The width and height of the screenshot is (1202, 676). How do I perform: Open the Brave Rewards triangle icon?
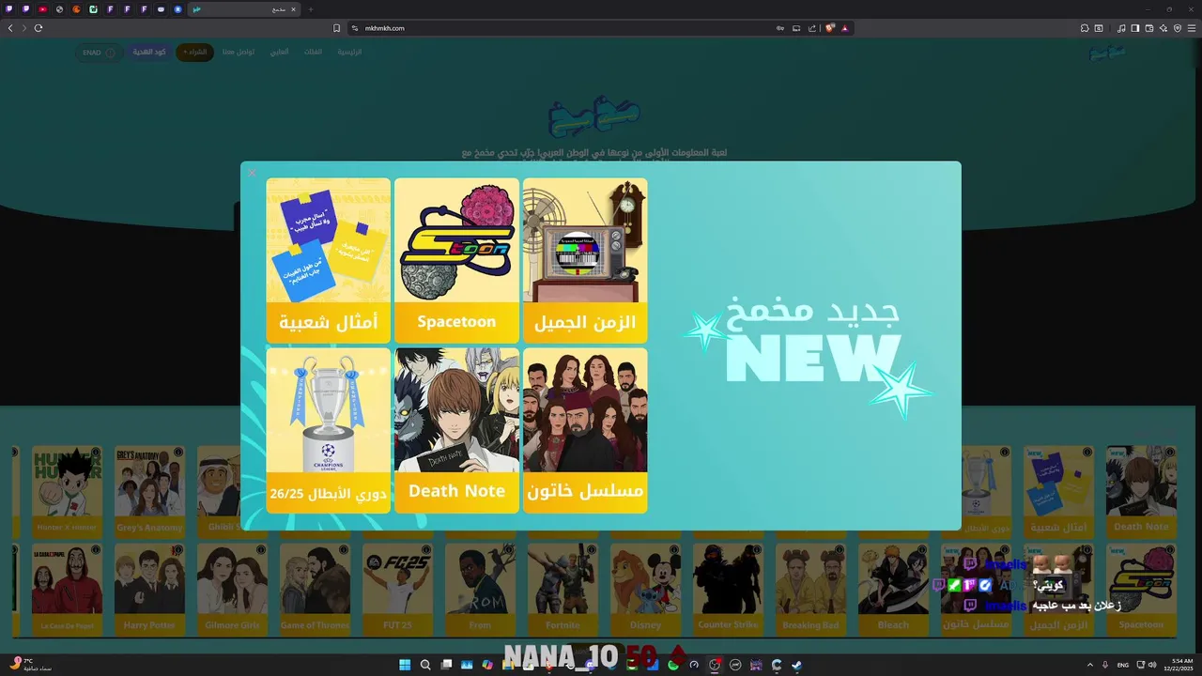coord(844,28)
